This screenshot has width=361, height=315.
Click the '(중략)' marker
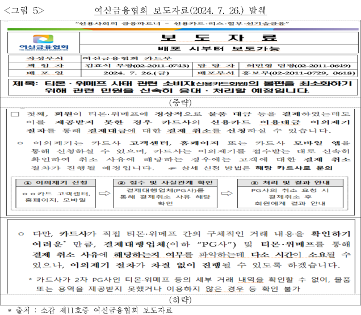[180, 102]
